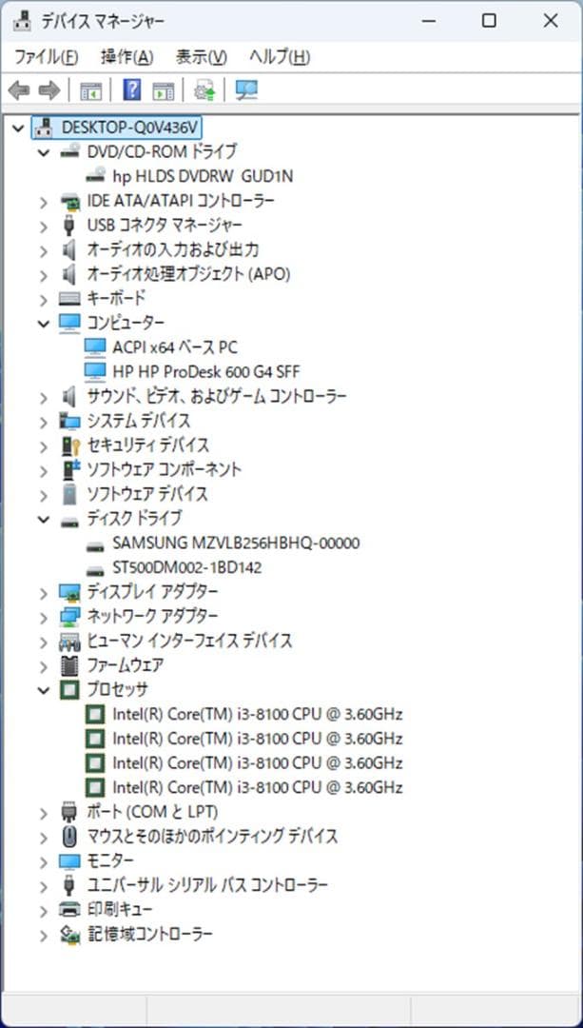Image resolution: width=583 pixels, height=1028 pixels.
Task: Click the mouse icon for マウスとそのほかのポインティング デバイス
Action: pyautogui.click(x=70, y=837)
